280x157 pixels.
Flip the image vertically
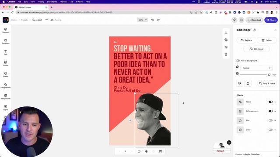pyautogui.click(x=248, y=83)
